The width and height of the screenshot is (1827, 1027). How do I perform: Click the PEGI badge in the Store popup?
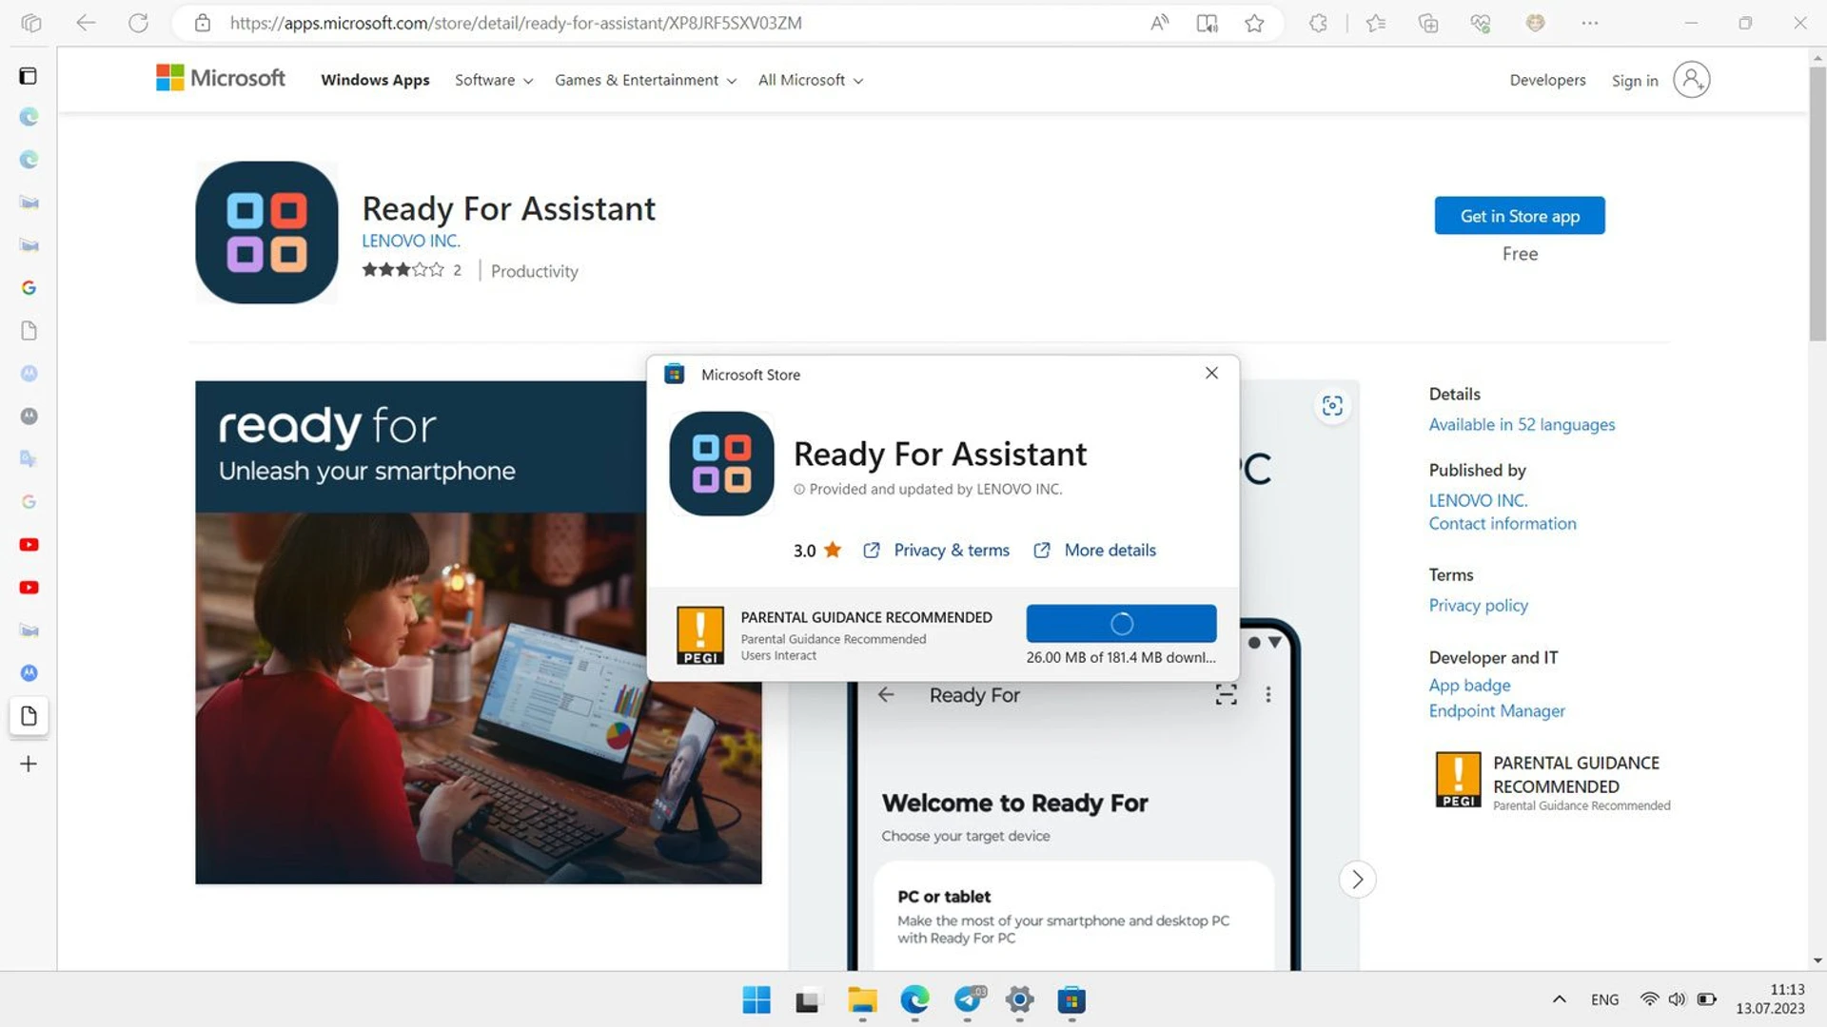700,634
